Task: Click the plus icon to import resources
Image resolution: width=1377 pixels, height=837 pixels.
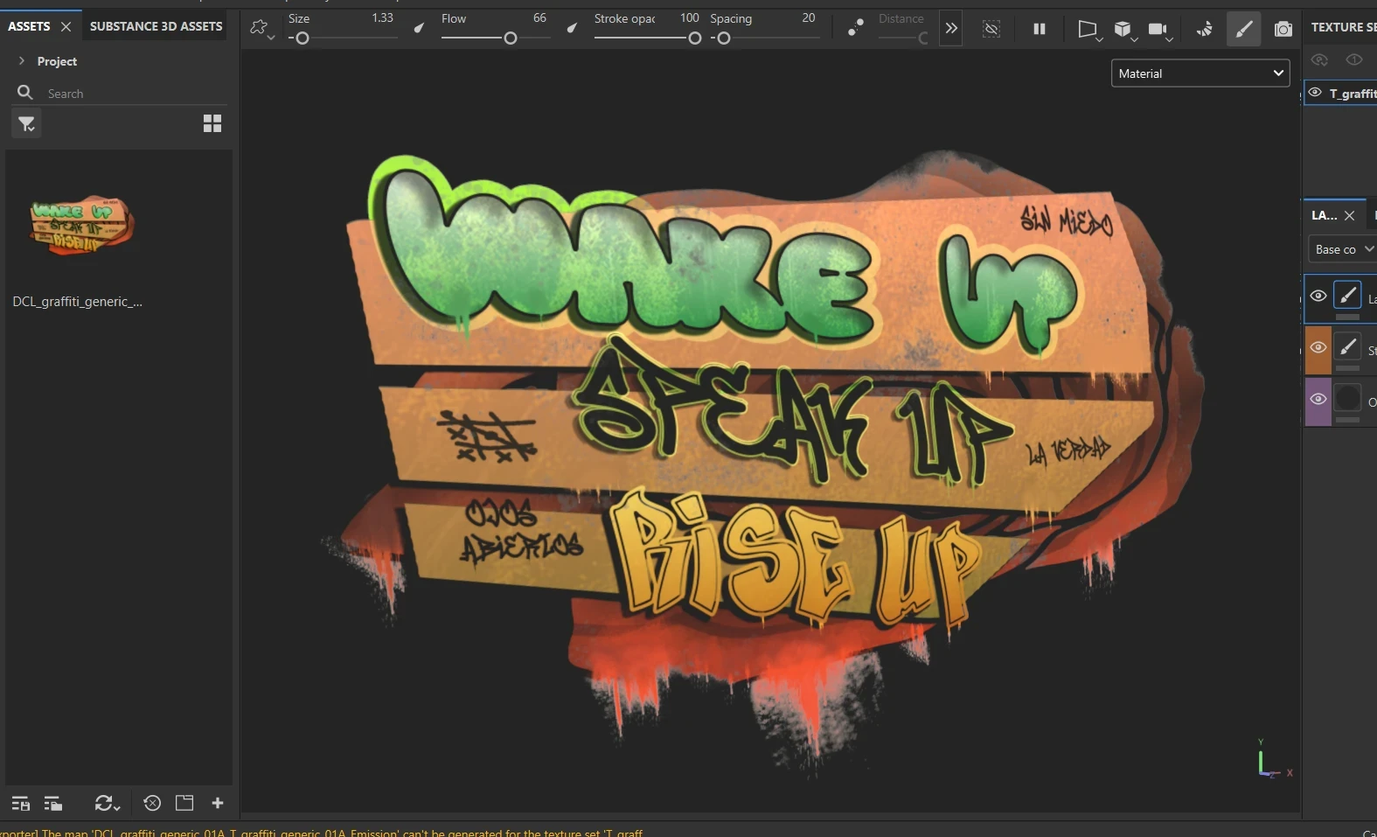Action: (218, 803)
